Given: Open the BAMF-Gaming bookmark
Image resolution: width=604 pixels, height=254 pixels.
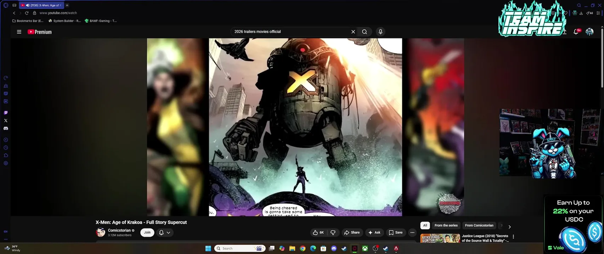Looking at the screenshot, I should click(x=101, y=21).
